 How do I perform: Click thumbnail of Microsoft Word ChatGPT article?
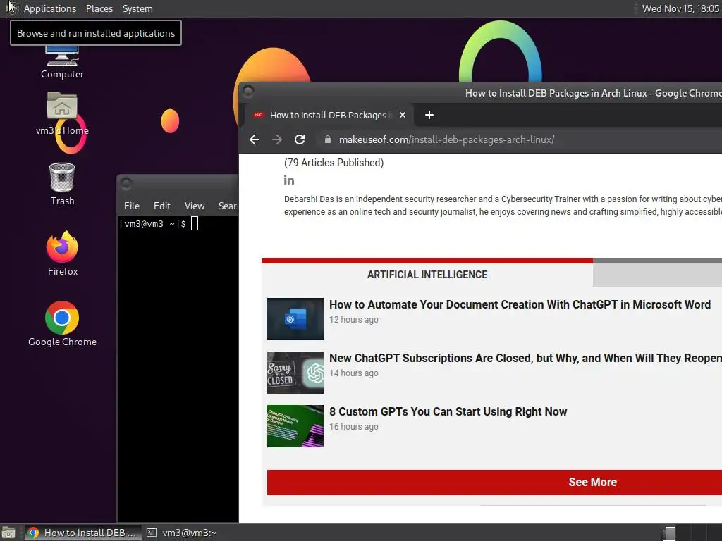click(295, 319)
